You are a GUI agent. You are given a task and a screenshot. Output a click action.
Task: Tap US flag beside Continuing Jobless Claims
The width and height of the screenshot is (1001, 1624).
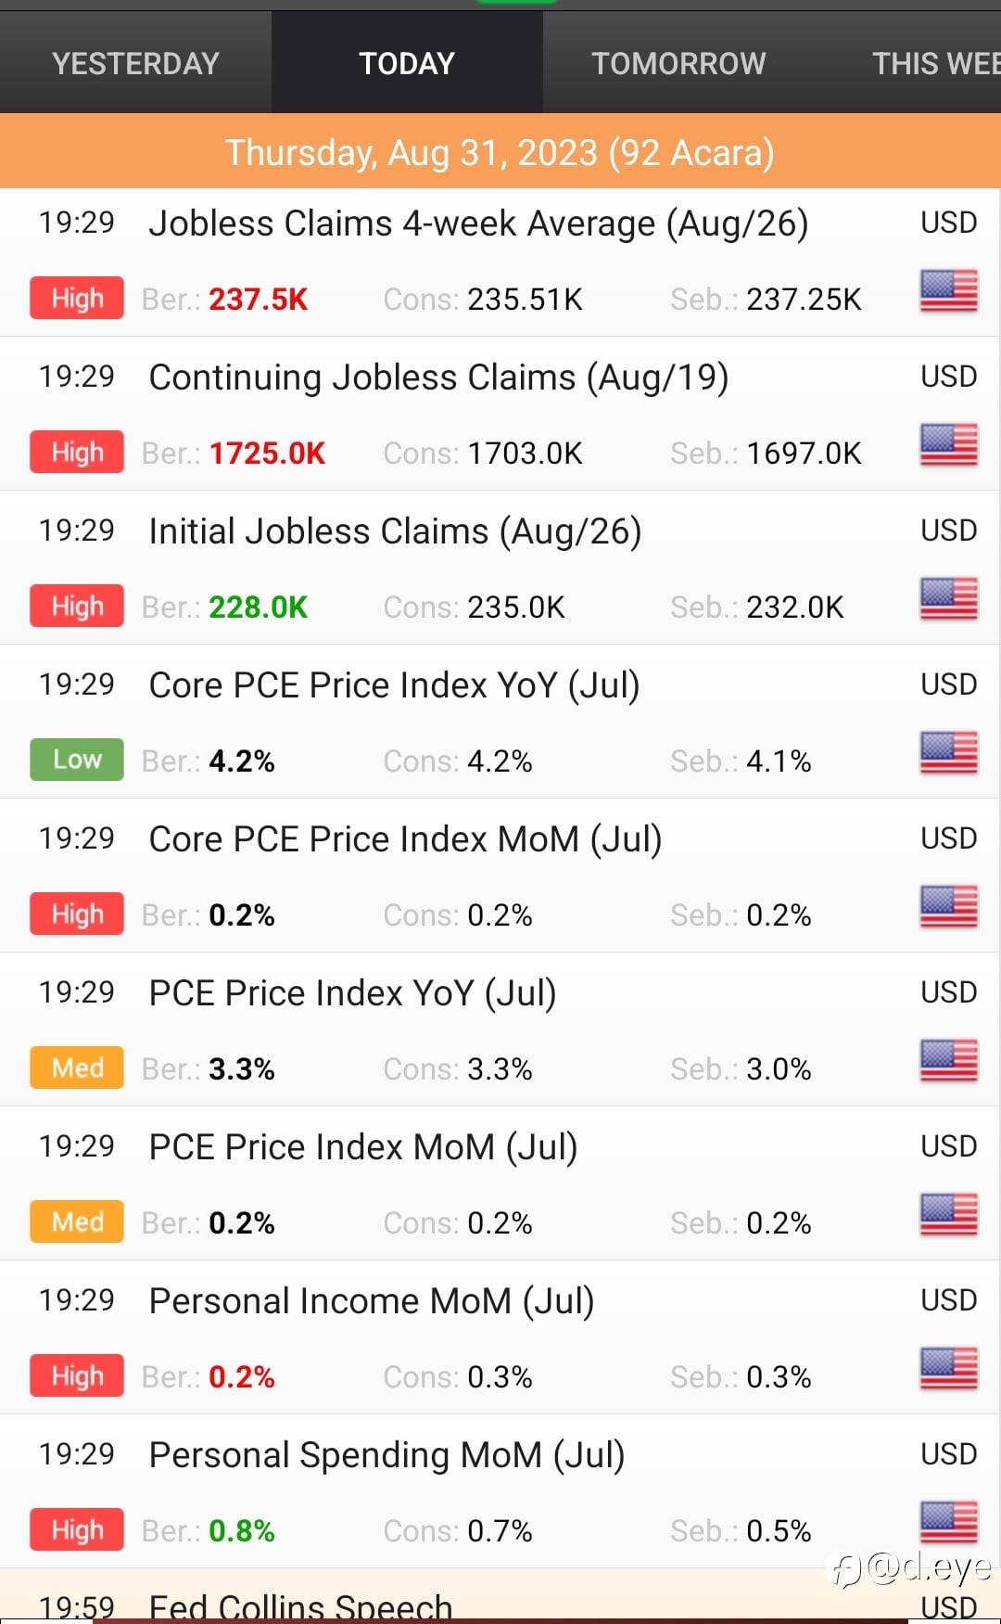click(948, 445)
